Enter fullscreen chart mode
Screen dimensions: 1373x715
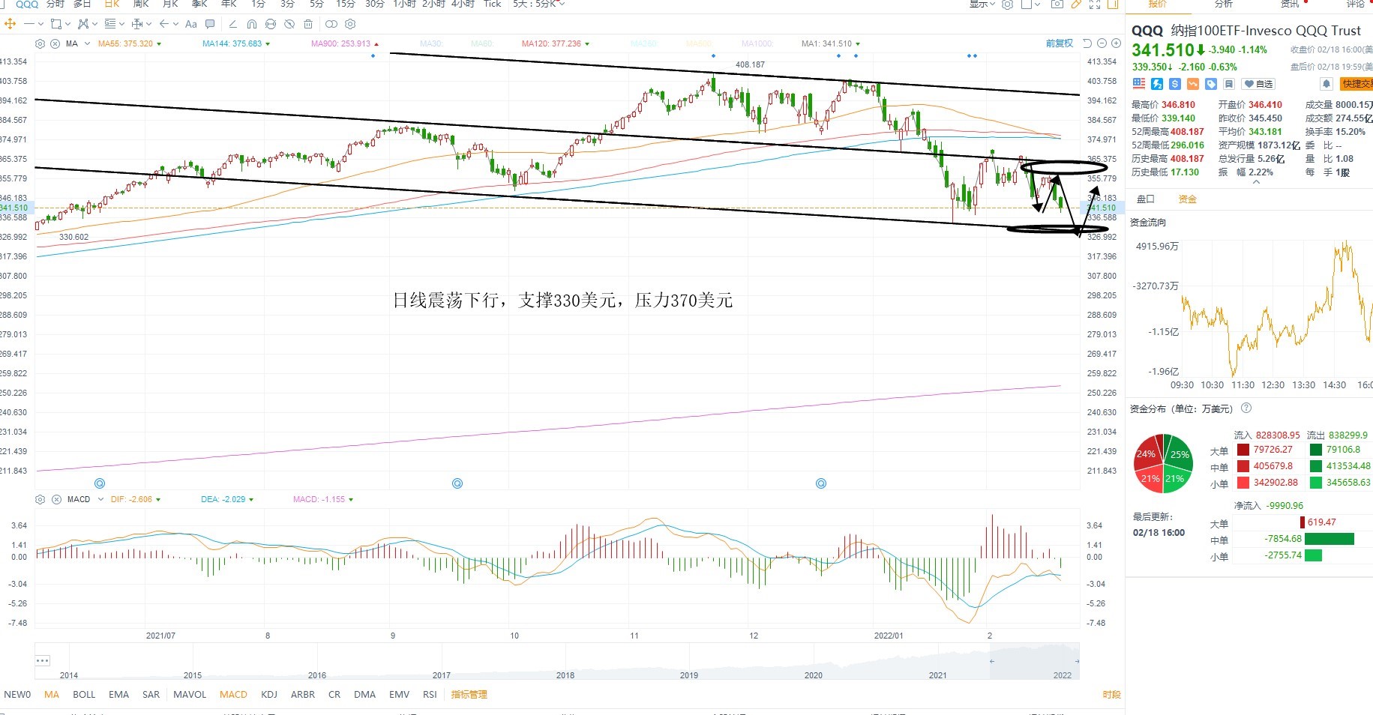tap(1095, 4)
